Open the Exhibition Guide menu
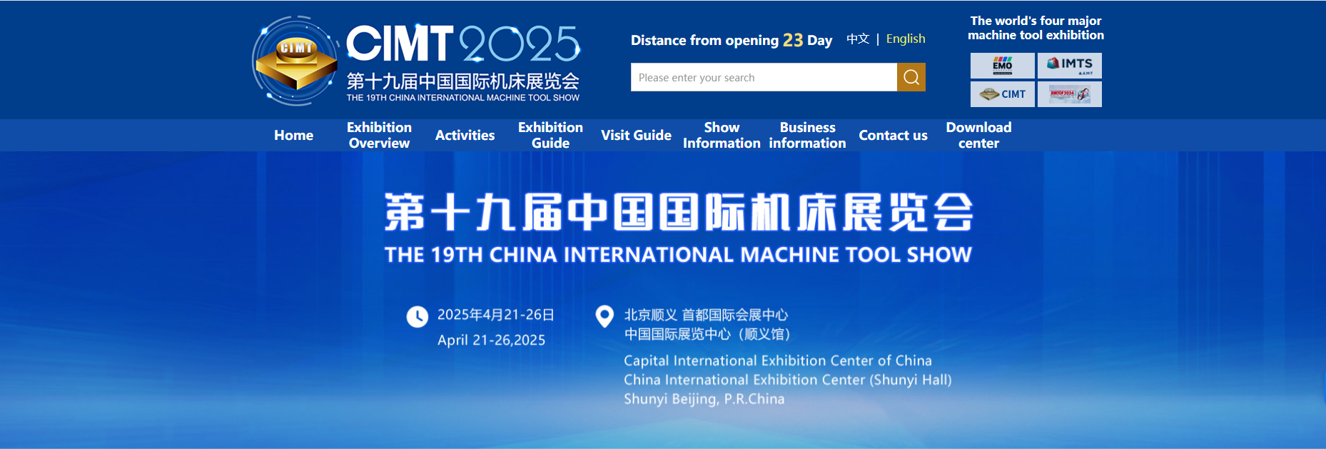 click(x=550, y=135)
